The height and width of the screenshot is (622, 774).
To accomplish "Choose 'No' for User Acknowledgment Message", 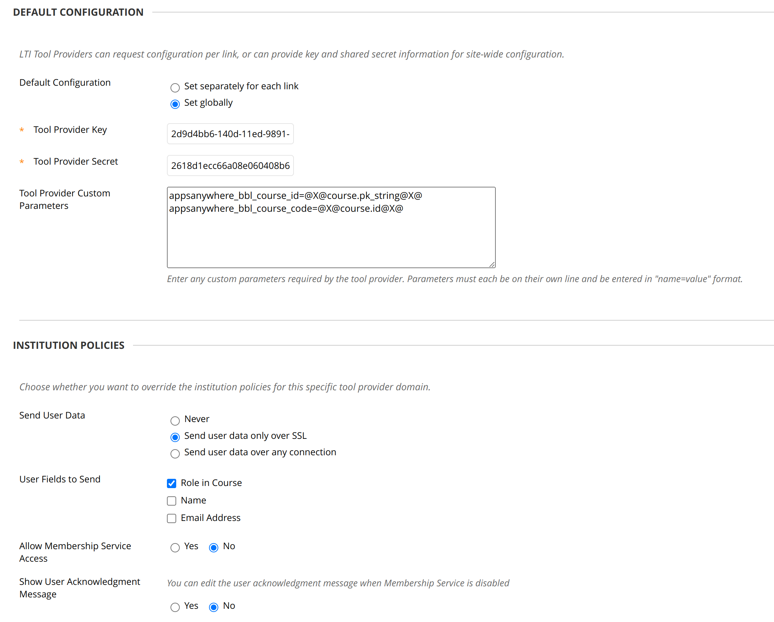I will pyautogui.click(x=214, y=607).
